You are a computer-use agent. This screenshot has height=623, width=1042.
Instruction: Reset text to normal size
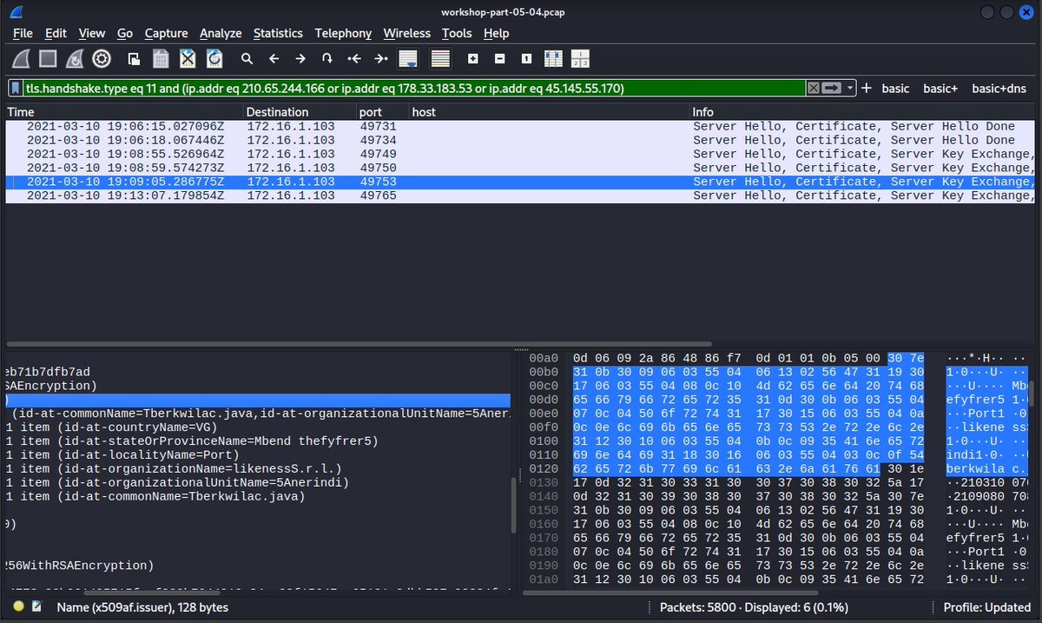526,59
